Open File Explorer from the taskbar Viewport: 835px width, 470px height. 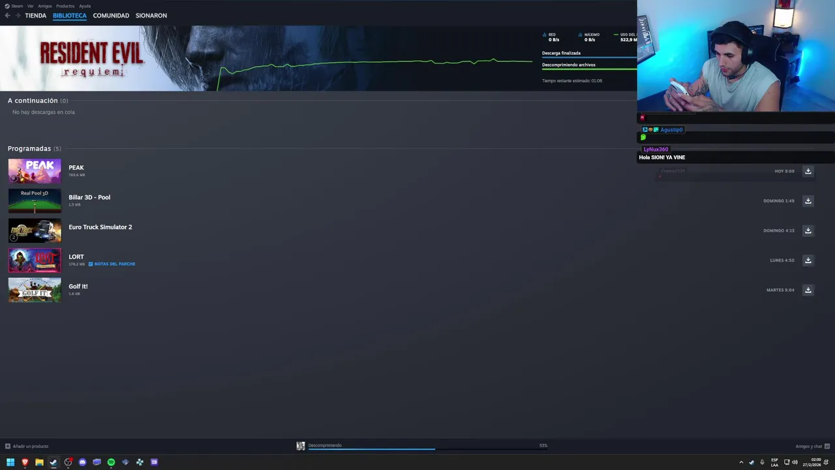pyautogui.click(x=39, y=462)
